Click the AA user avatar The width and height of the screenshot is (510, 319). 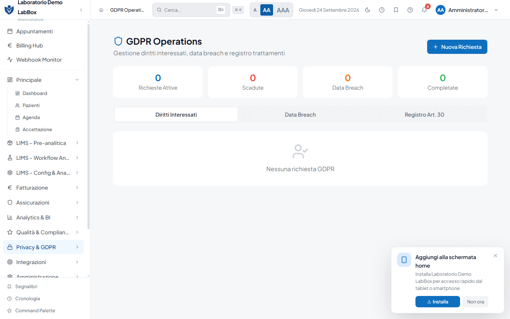point(441,10)
